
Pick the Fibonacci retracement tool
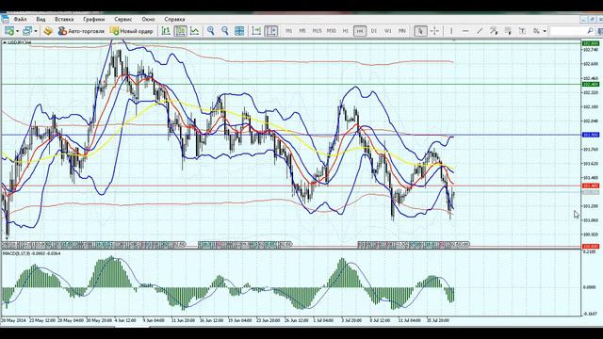point(508,31)
